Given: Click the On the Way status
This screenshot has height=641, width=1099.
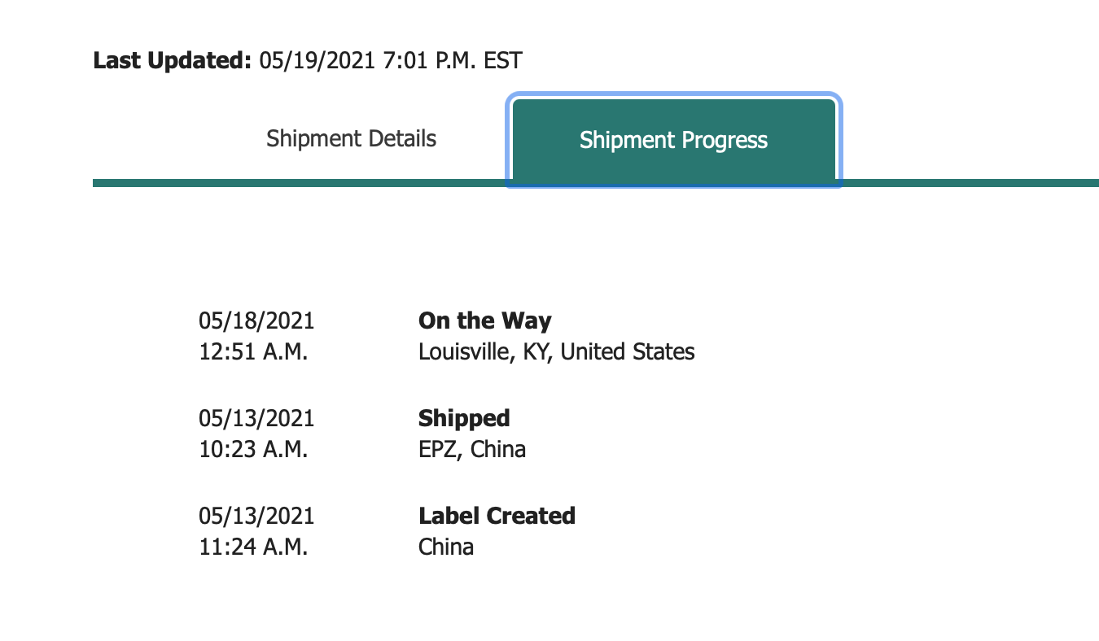Looking at the screenshot, I should [x=484, y=320].
